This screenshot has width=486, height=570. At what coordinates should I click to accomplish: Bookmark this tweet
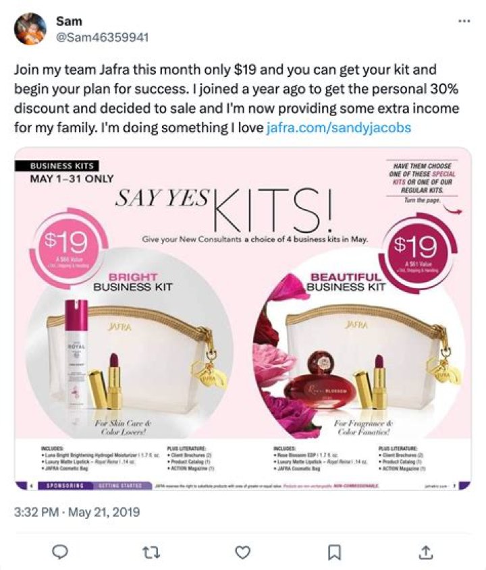point(334,552)
